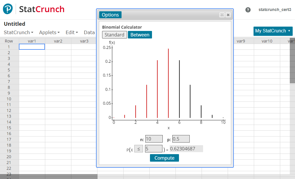Click the horizontal scrollbar thumb
The image size is (295, 179).
(x=49, y=177)
